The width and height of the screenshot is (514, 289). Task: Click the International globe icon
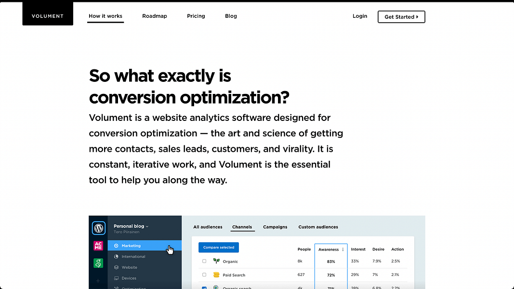(x=116, y=257)
